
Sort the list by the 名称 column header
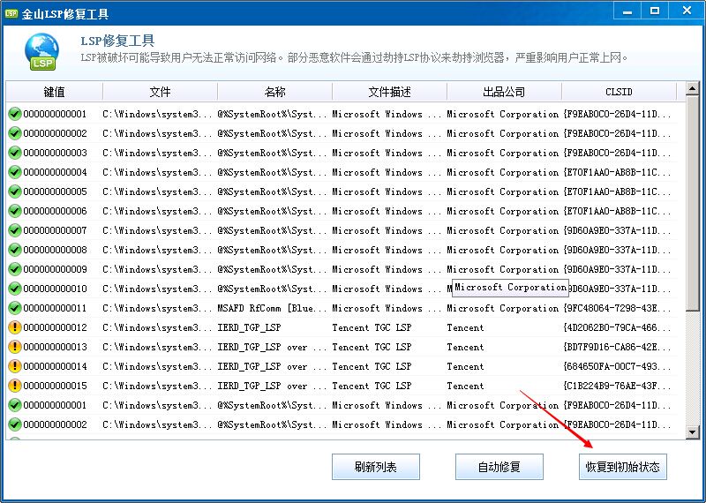point(275,92)
